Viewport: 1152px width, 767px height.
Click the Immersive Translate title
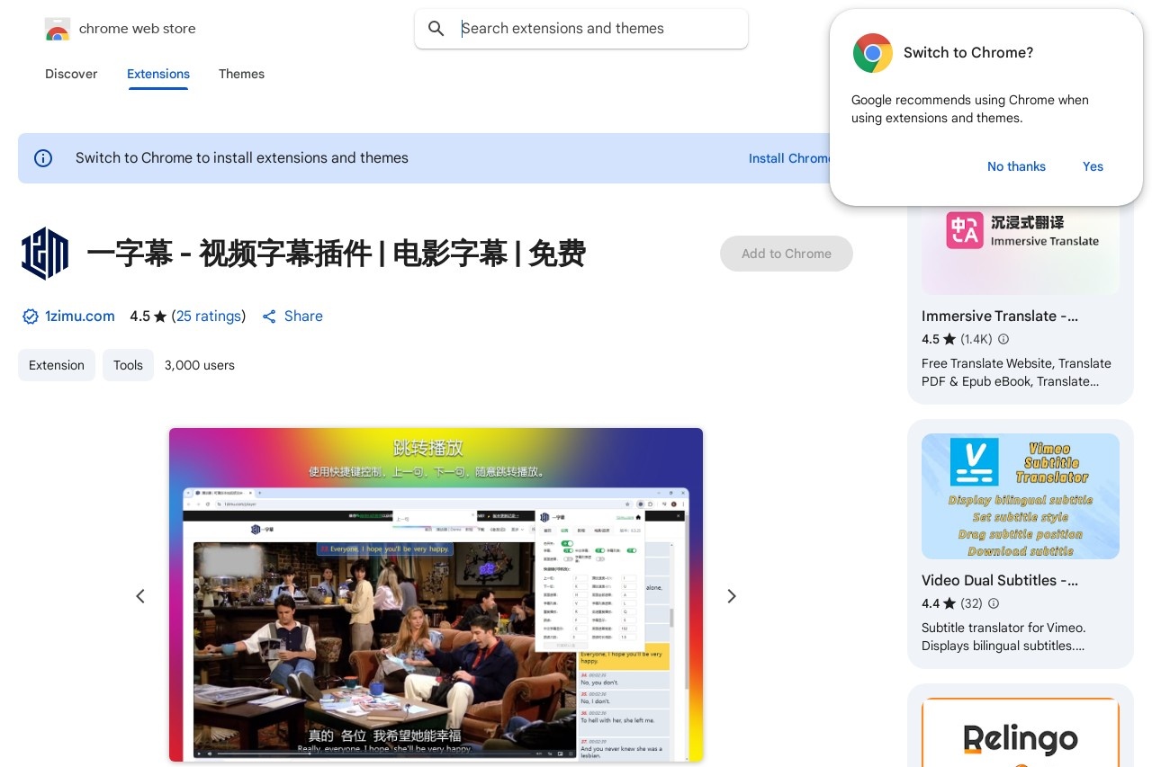pos(1000,317)
